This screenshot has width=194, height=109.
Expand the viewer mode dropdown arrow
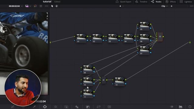coord(30,6)
